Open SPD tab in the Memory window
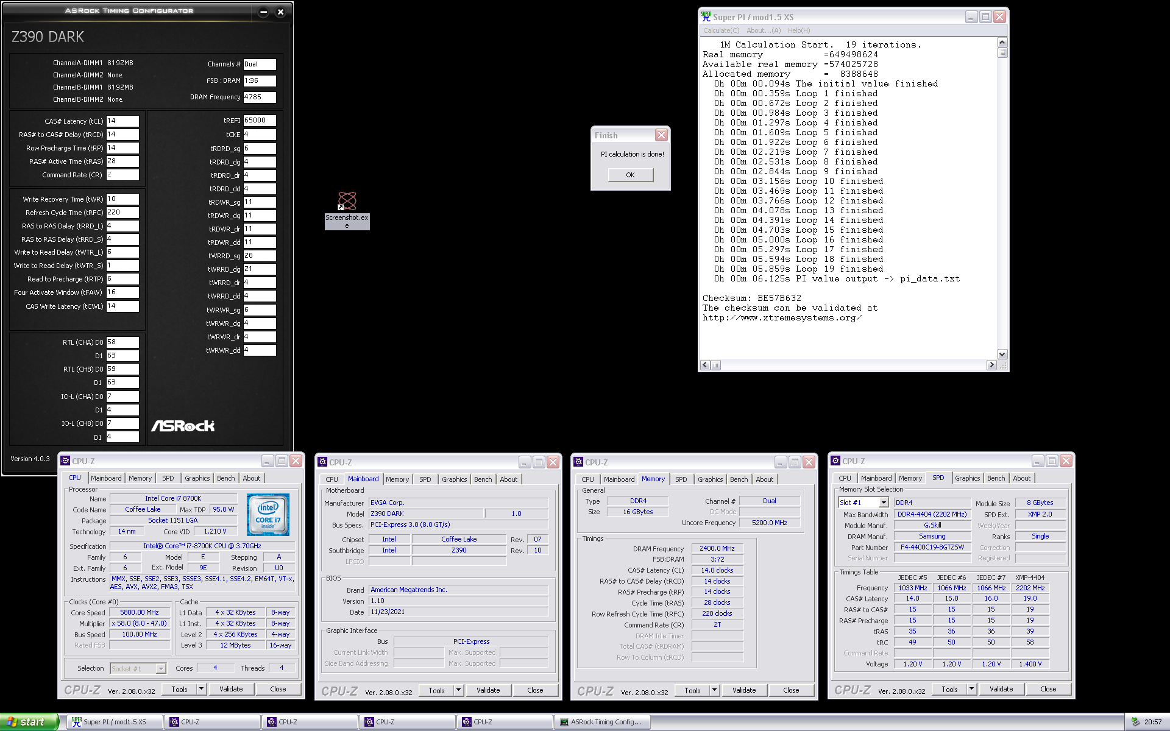Screen dimensions: 1170x731 coord(681,479)
